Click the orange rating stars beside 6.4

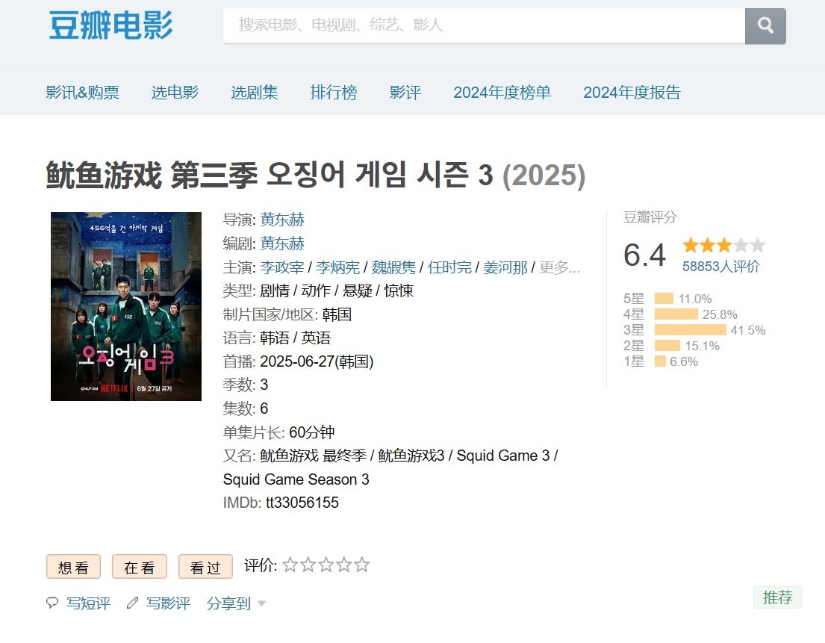[723, 246]
